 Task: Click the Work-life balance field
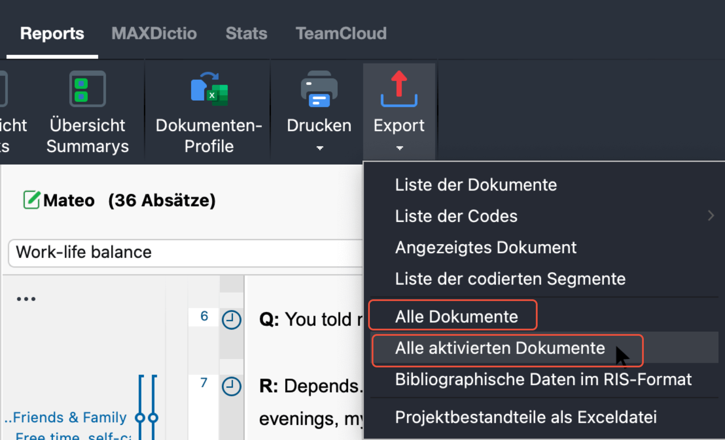point(186,253)
